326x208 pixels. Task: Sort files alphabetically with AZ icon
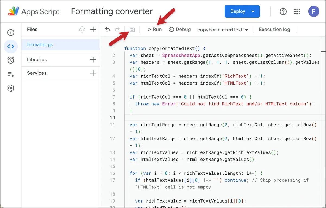(82, 30)
